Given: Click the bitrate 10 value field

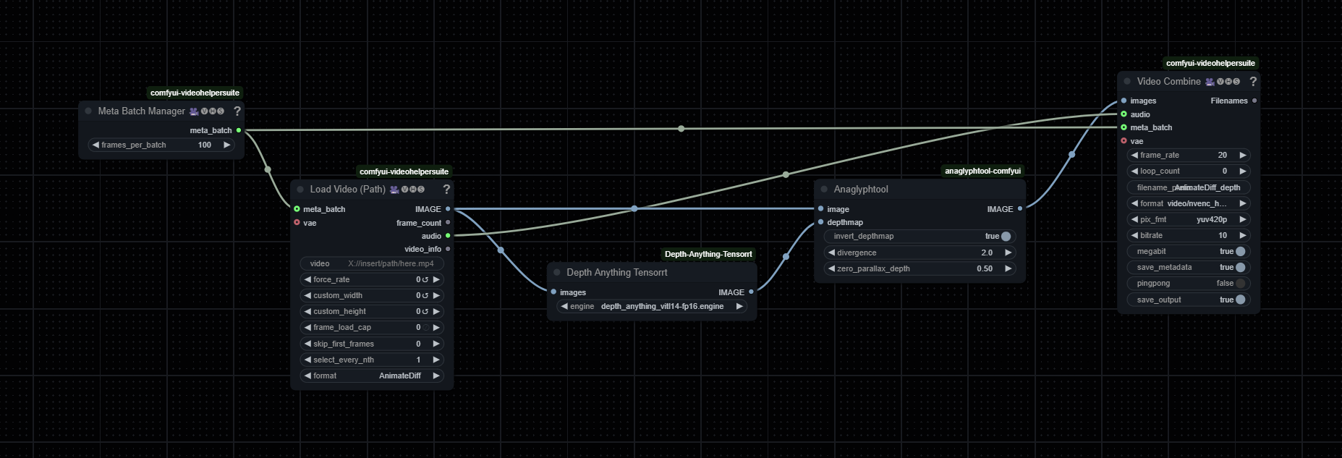Looking at the screenshot, I should click(x=1189, y=235).
